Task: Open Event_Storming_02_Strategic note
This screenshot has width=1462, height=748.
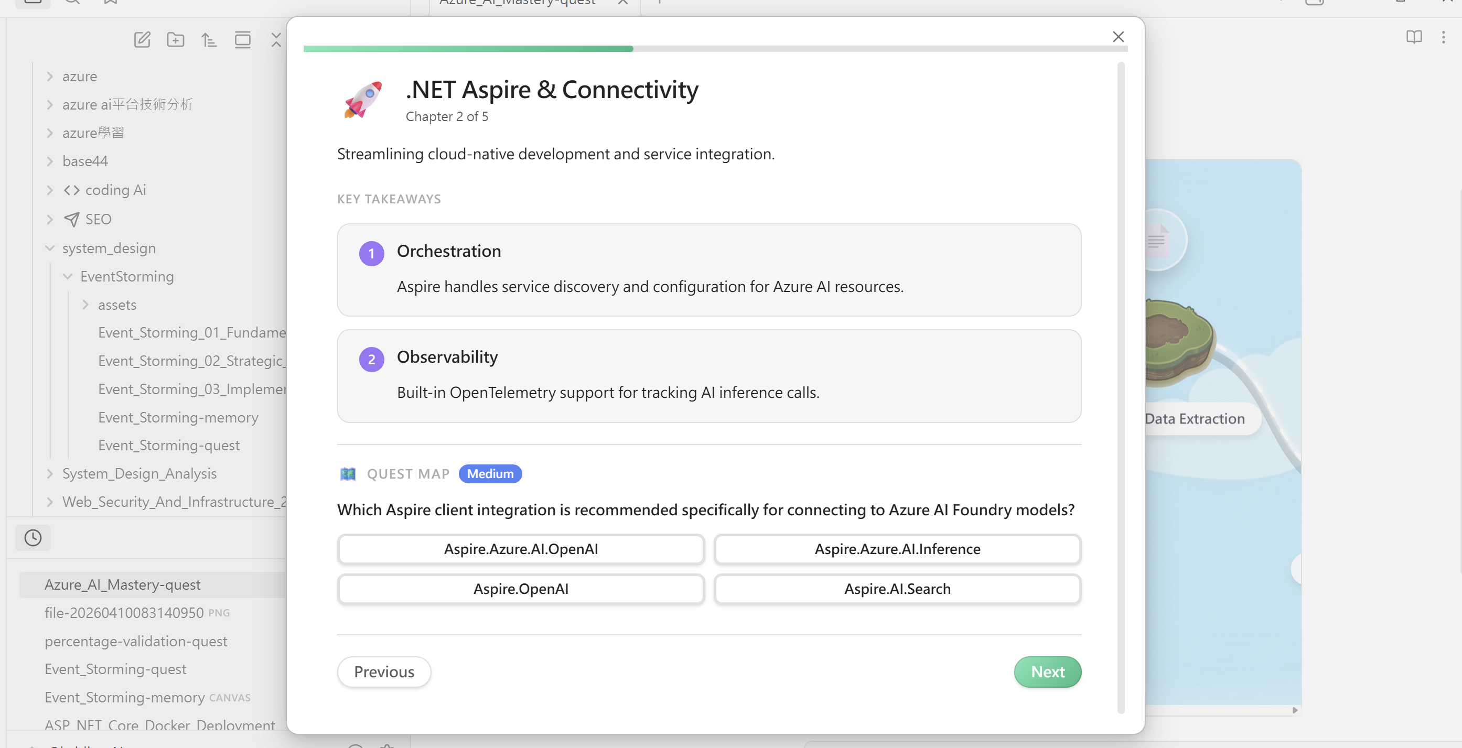Action: click(x=192, y=361)
